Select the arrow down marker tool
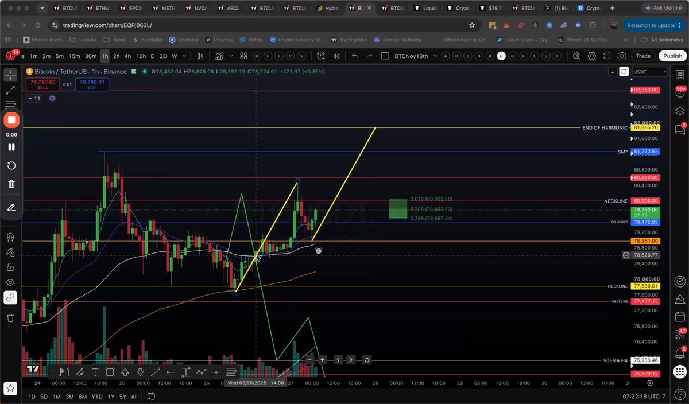This screenshot has height=404, width=689. click(140, 372)
